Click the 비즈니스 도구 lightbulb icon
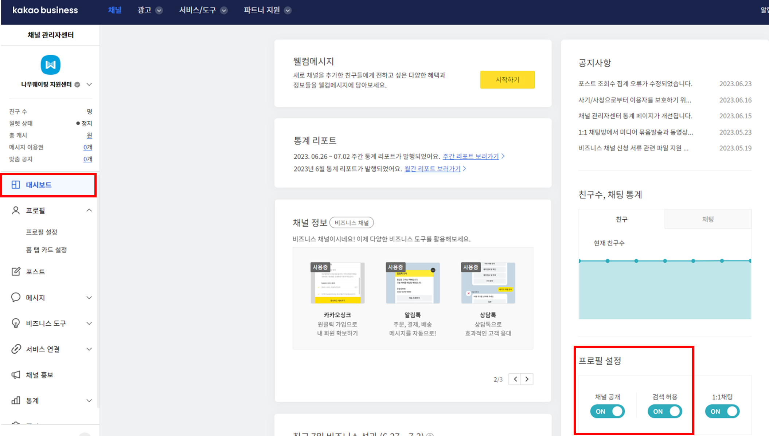This screenshot has width=769, height=436. point(16,323)
